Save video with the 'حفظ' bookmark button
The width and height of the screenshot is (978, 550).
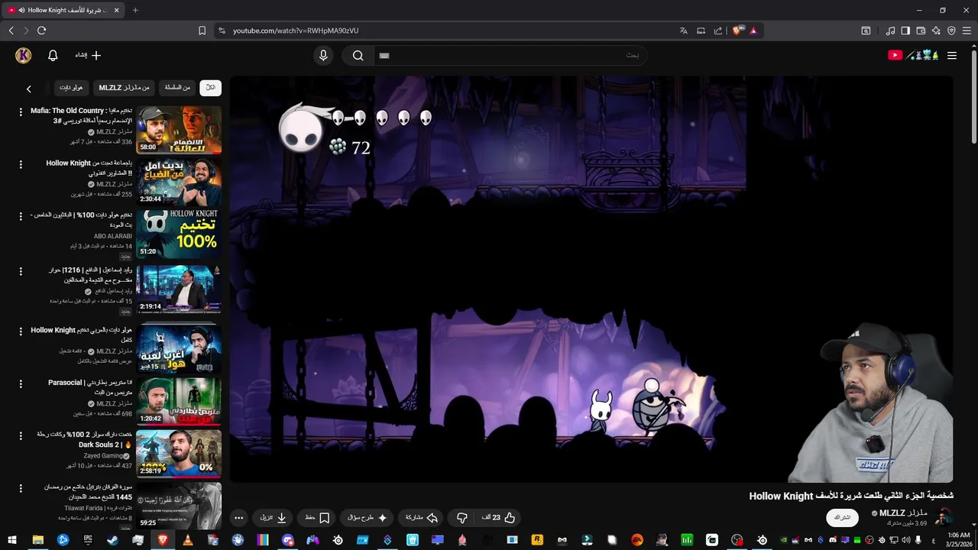point(317,517)
